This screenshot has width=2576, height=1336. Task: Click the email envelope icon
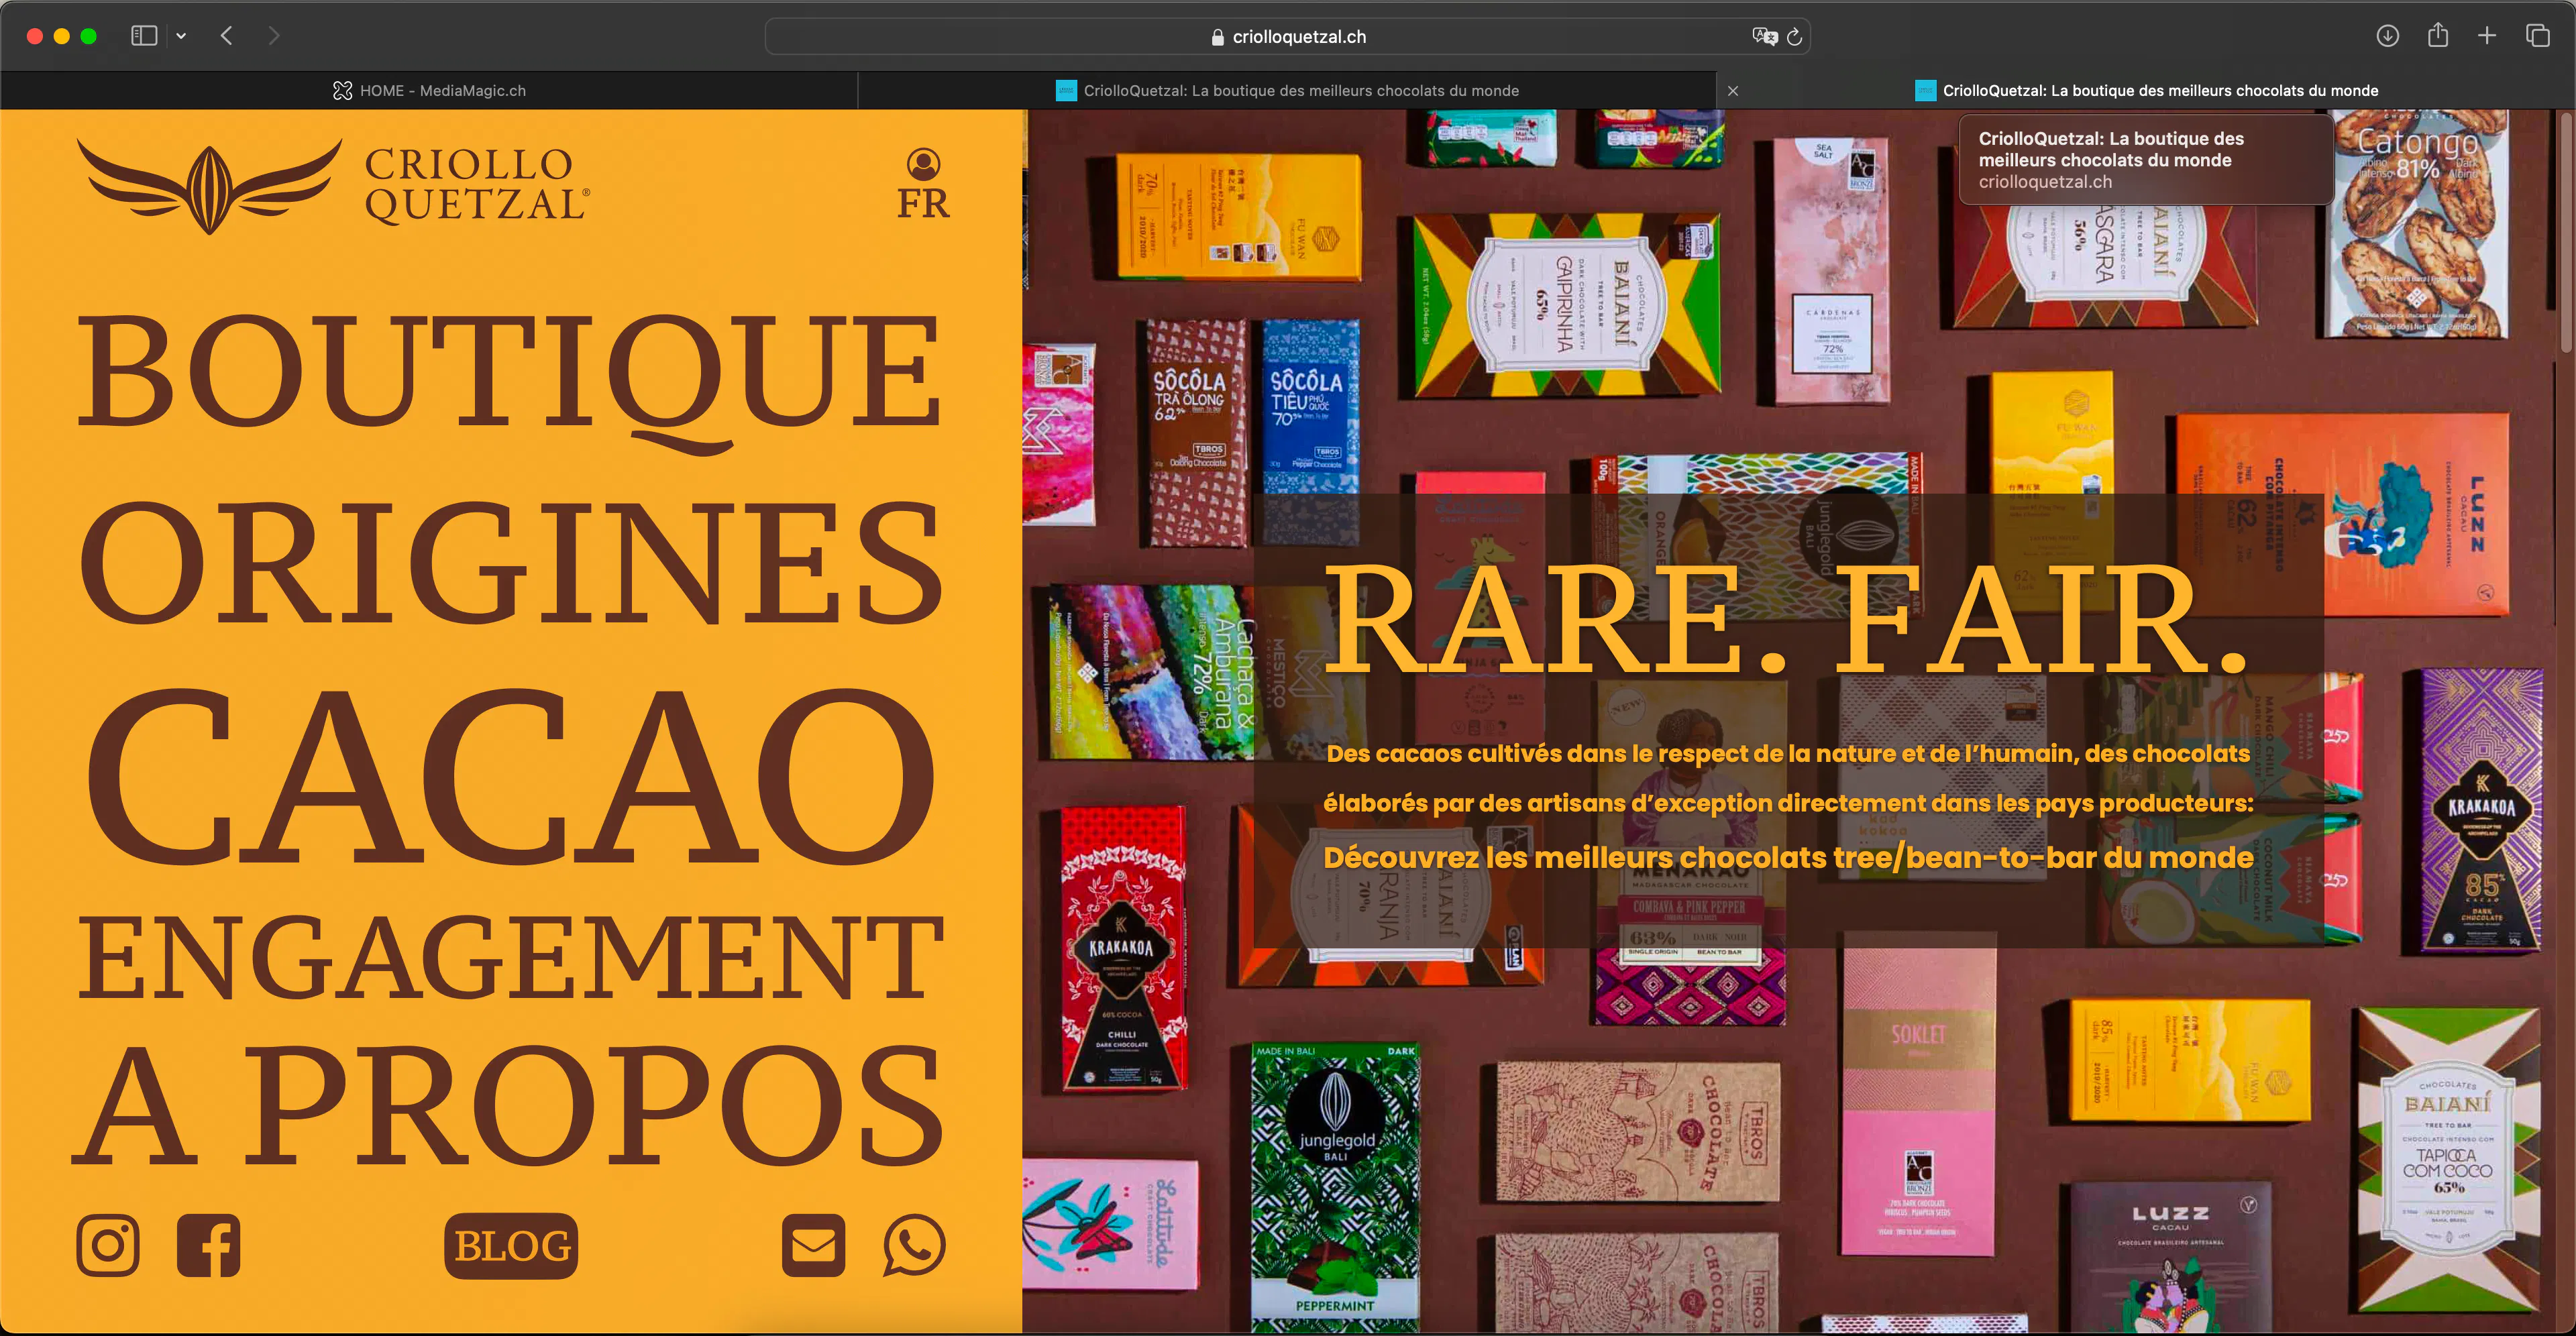pyautogui.click(x=813, y=1245)
